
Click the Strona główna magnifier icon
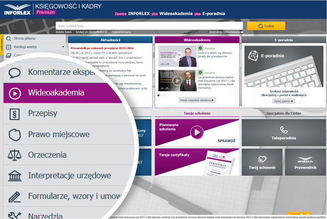[x=9, y=39]
